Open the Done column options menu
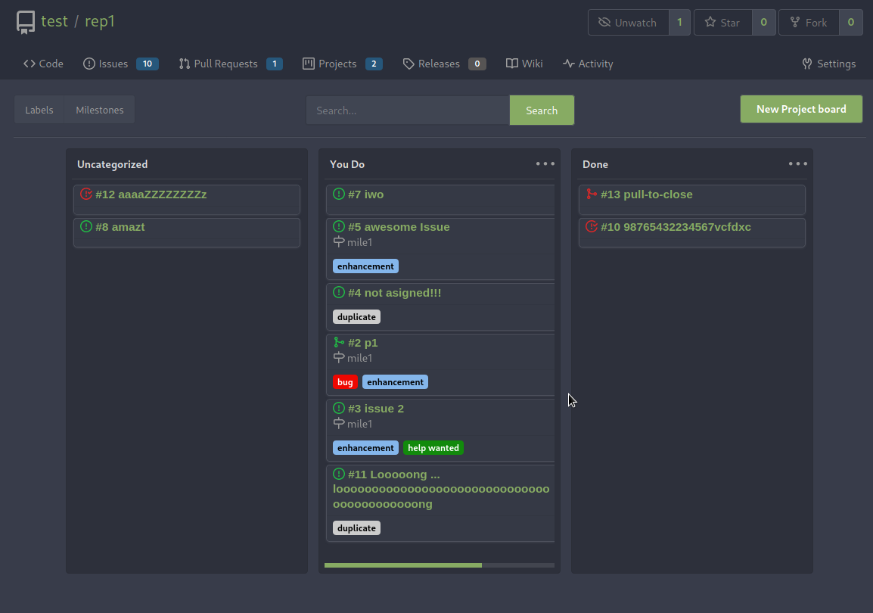Screen dimensions: 873x613 click(798, 163)
